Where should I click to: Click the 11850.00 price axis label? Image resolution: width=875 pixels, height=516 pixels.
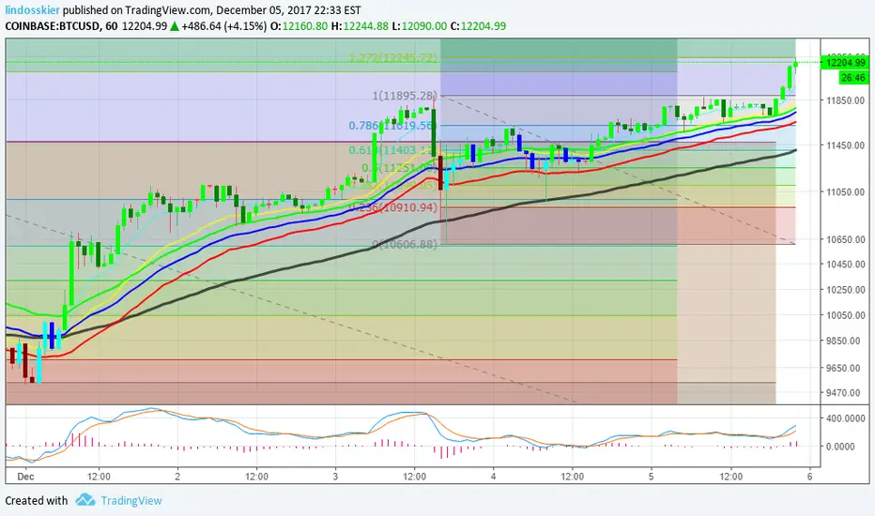[x=845, y=100]
